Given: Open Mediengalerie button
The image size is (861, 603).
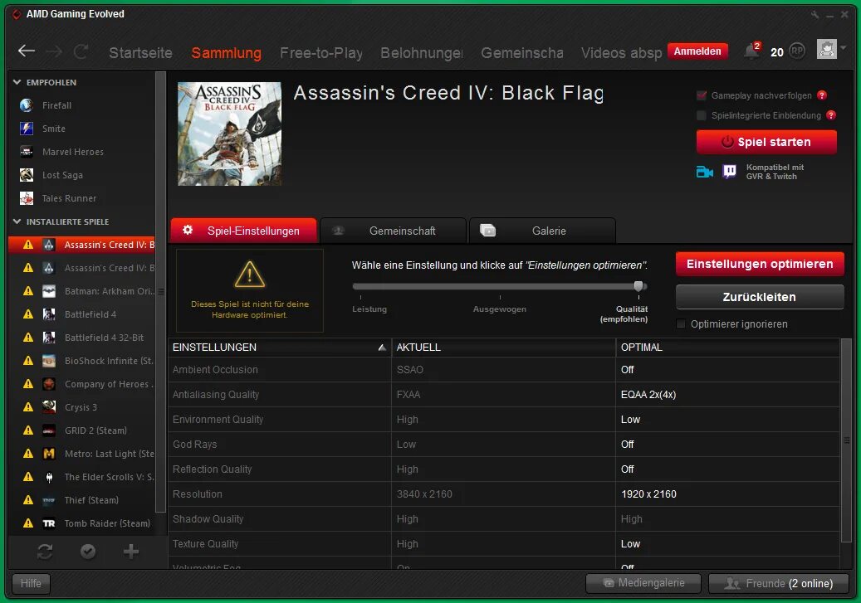Looking at the screenshot, I should click(x=643, y=583).
